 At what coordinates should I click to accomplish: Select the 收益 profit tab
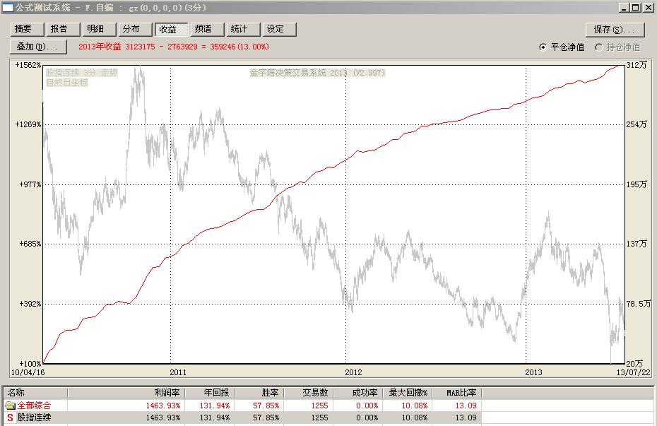click(x=171, y=29)
